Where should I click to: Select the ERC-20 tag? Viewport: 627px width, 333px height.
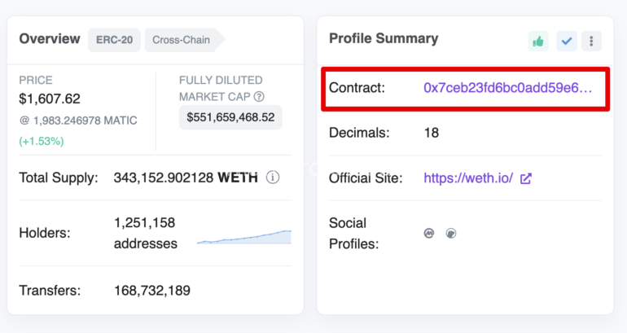coord(114,39)
